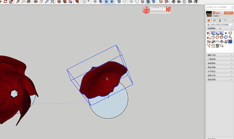This screenshot has height=139, width=234.
Task: Expand the 文字标注 category
Action: coord(220,71)
